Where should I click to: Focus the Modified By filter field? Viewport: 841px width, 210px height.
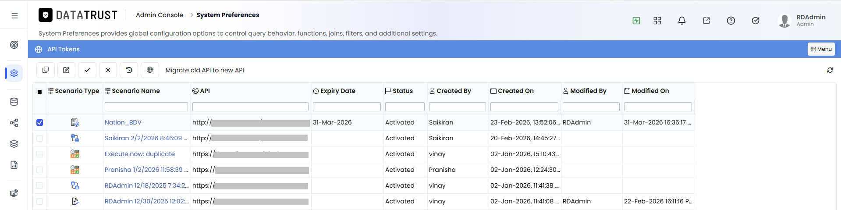(591, 107)
